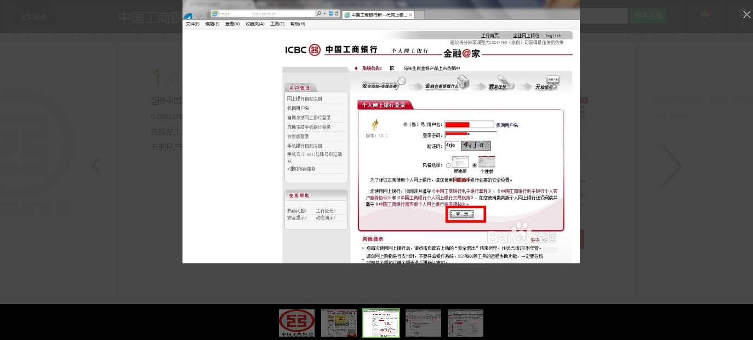The height and width of the screenshot is (340, 753).
Task: Open the 工具(T) menu
Action: pyautogui.click(x=277, y=24)
